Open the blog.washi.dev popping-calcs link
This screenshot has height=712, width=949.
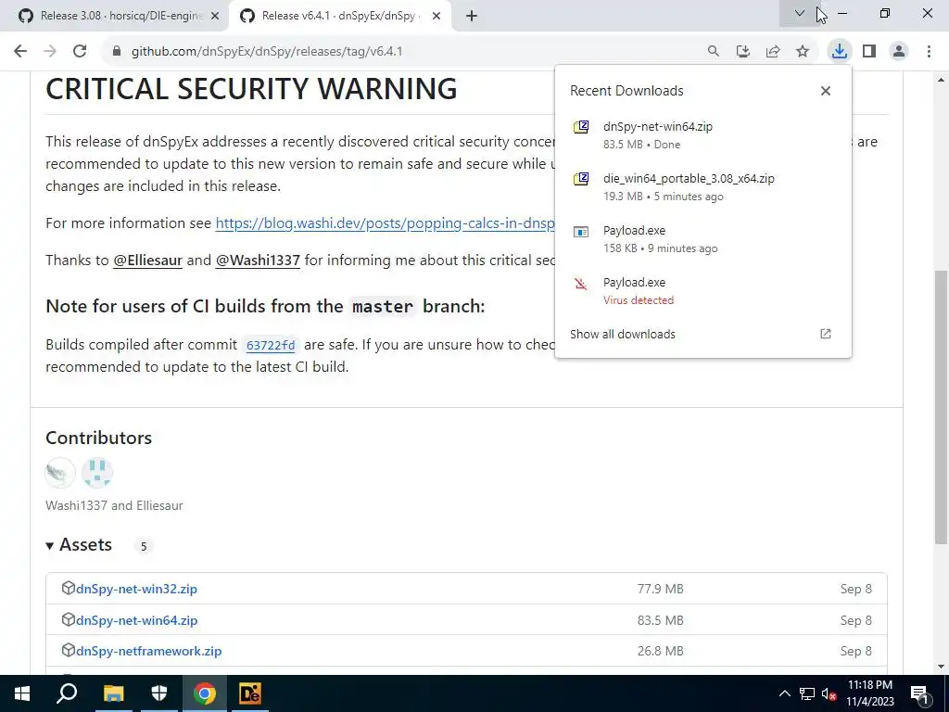point(385,222)
